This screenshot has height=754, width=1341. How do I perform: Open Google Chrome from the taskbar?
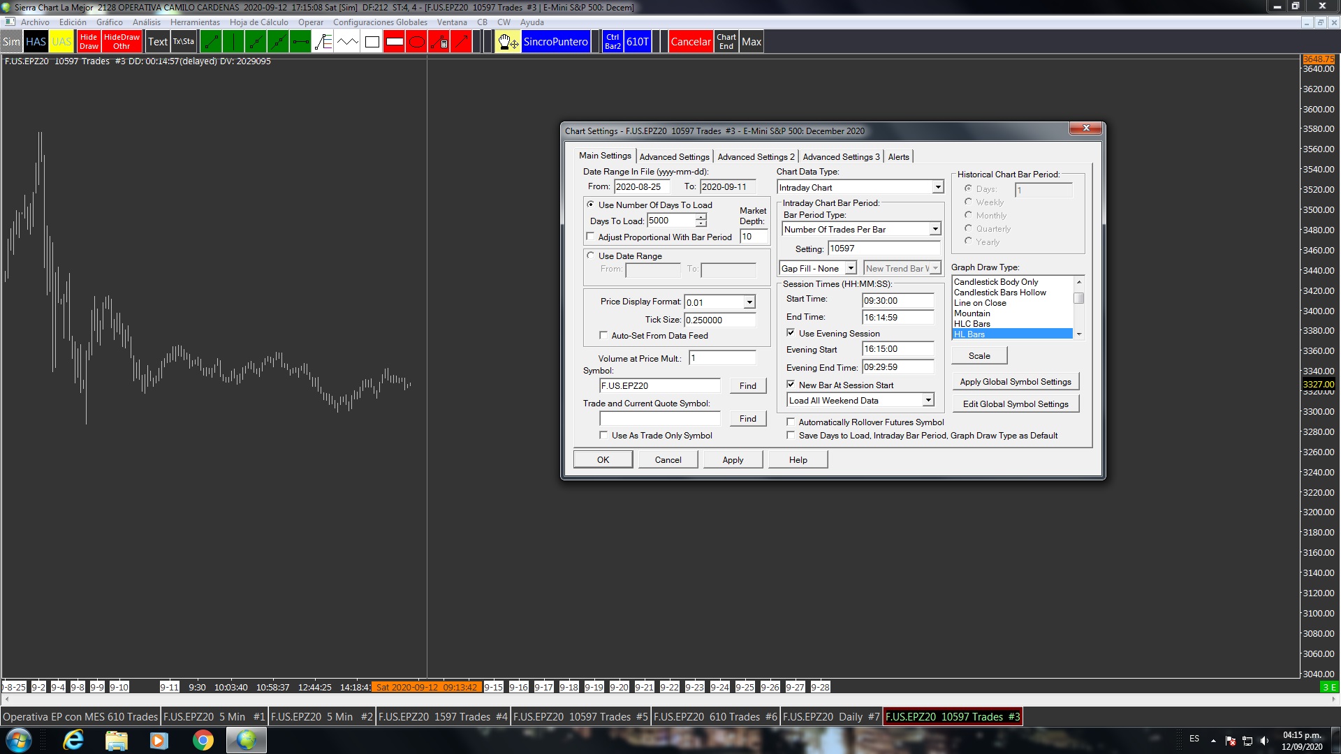tap(203, 740)
